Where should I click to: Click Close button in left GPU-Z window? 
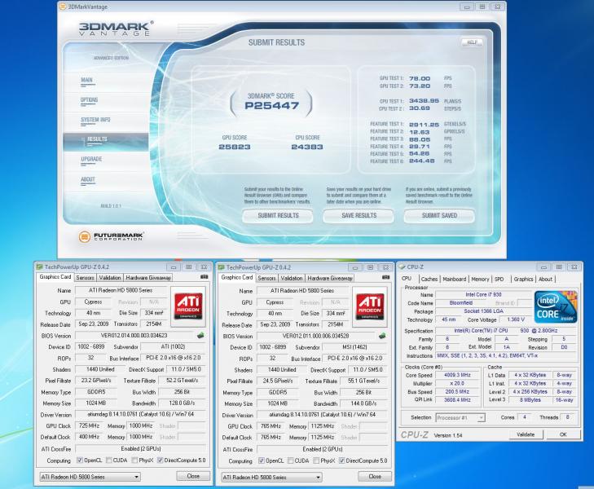(x=193, y=476)
